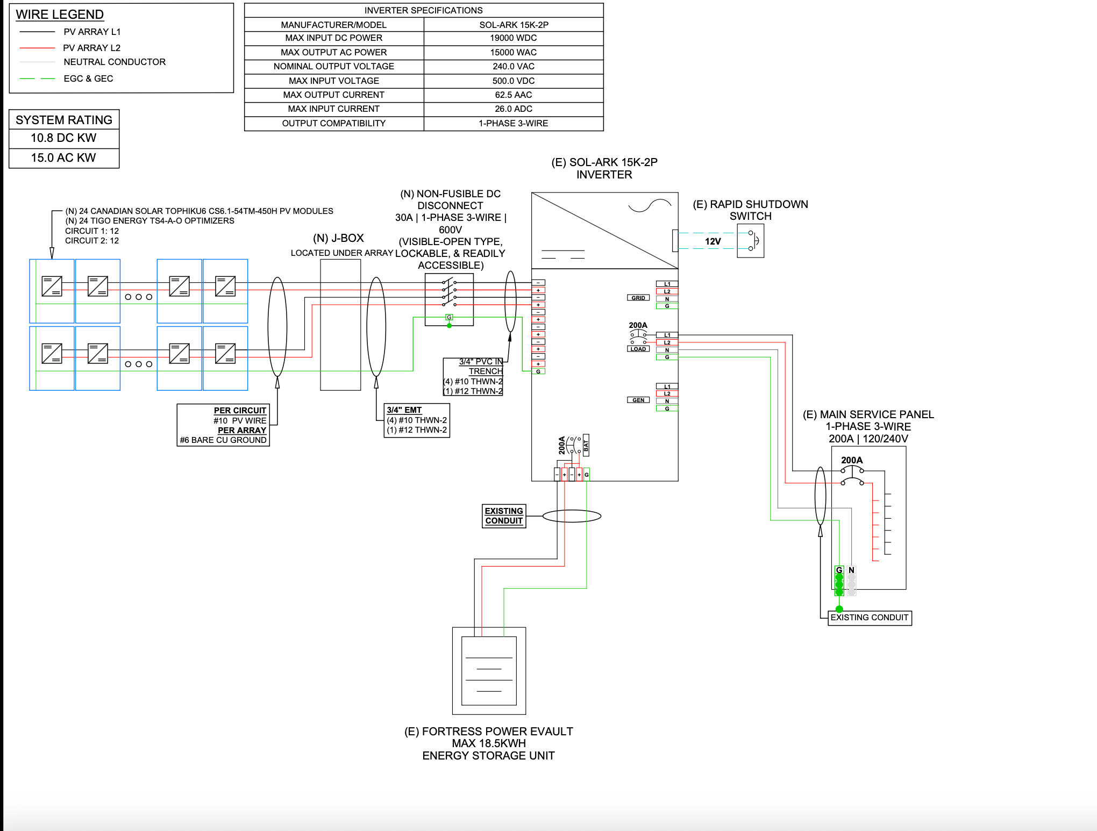Click the Fortress Power eVault battery symbol
Image resolution: width=1097 pixels, height=831 pixels.
pyautogui.click(x=490, y=670)
